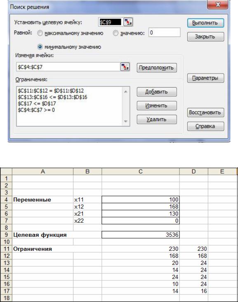Click Восстановить button
This screenshot has width=238, height=302.
(x=205, y=112)
